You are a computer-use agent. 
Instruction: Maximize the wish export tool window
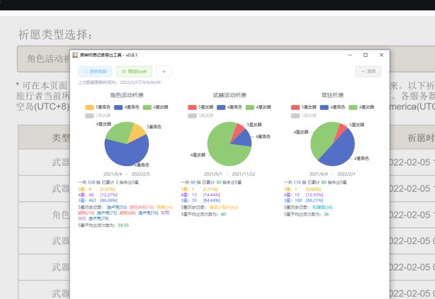[366, 55]
